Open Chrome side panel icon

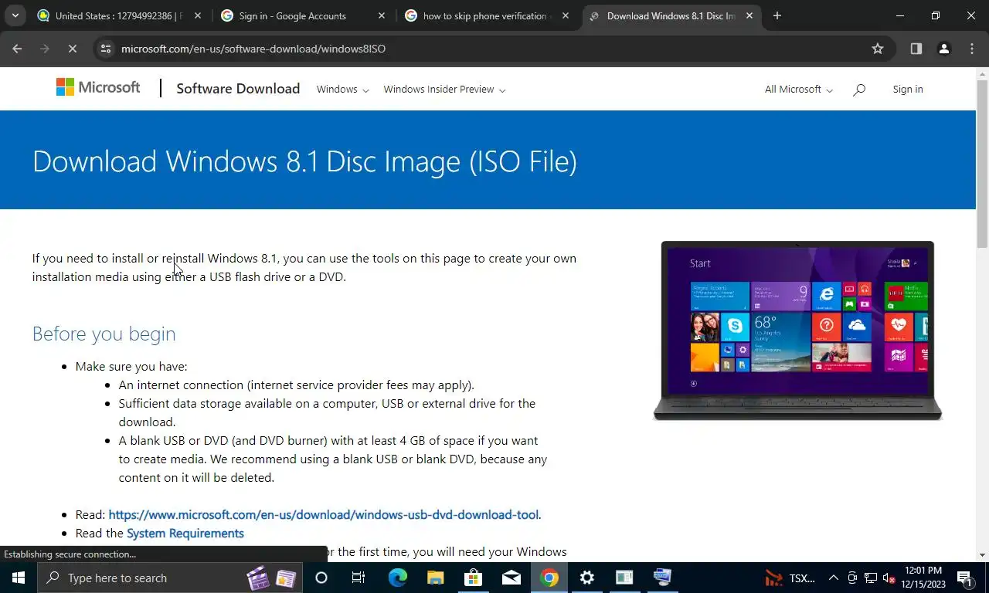916,49
